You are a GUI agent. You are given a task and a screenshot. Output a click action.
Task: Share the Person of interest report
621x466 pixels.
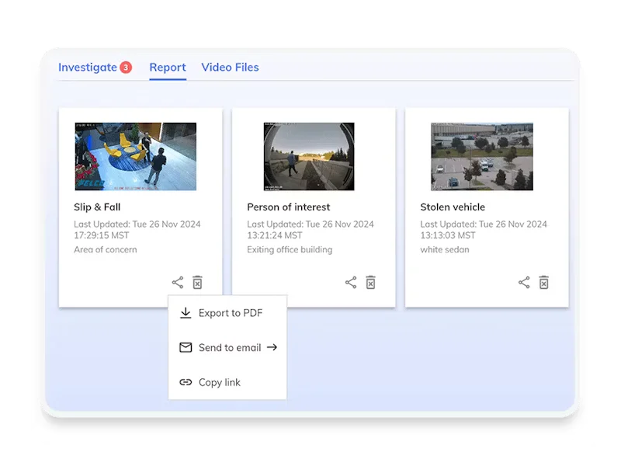(x=351, y=283)
